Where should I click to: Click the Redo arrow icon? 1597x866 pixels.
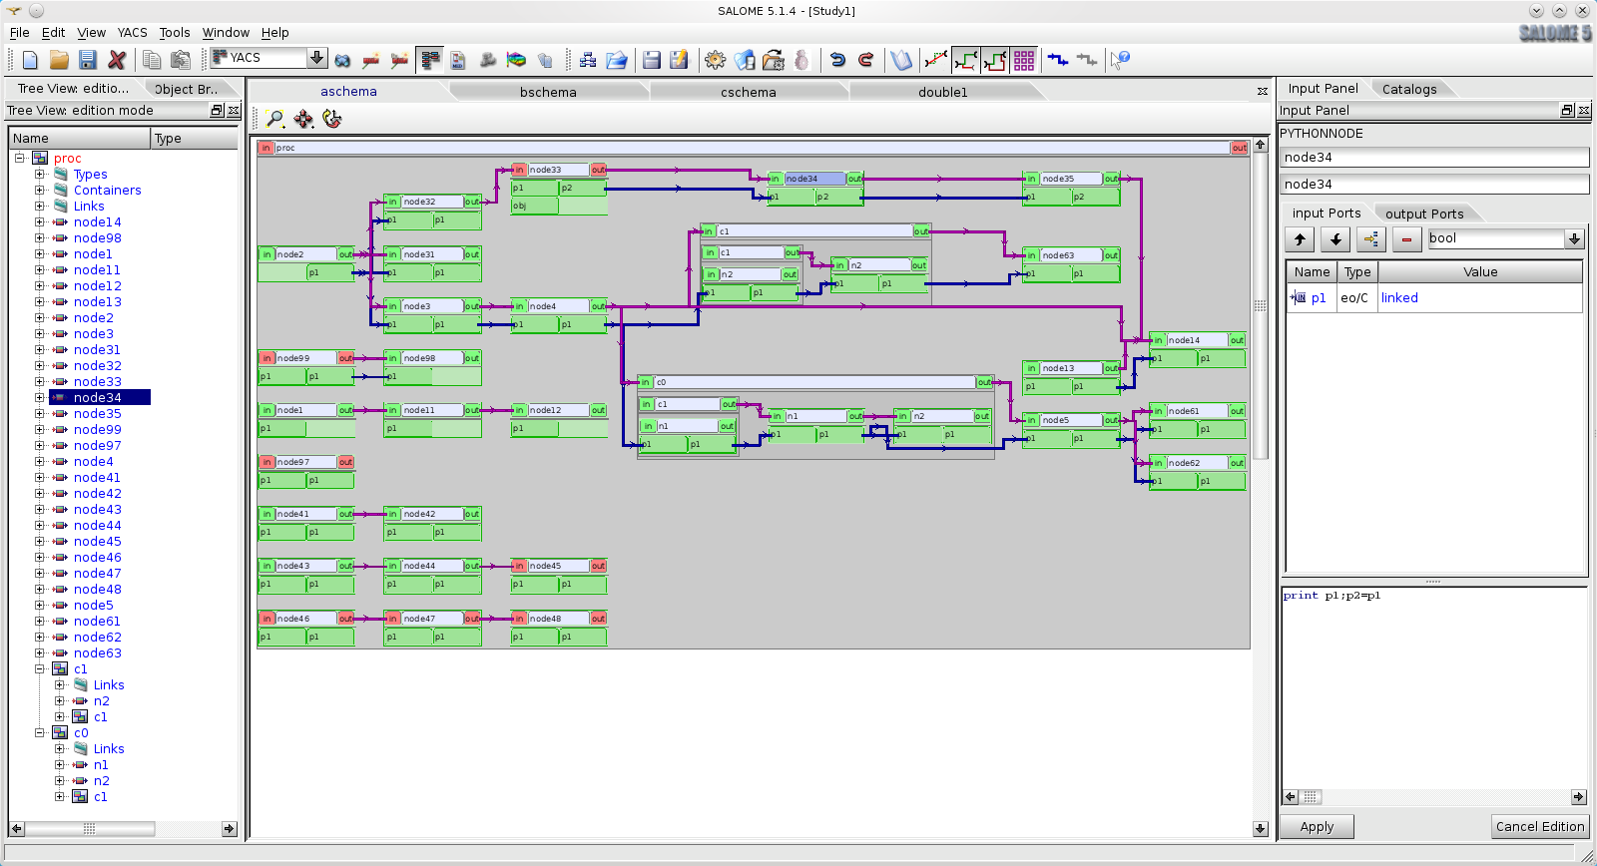coord(865,60)
